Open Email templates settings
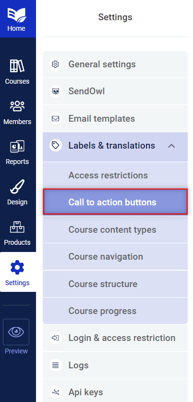193x402 pixels. [115, 118]
